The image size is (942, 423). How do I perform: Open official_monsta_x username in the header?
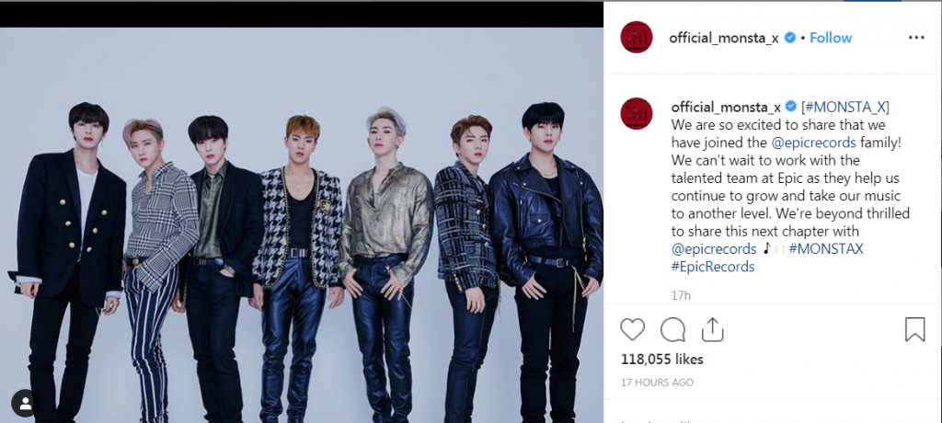coord(724,38)
